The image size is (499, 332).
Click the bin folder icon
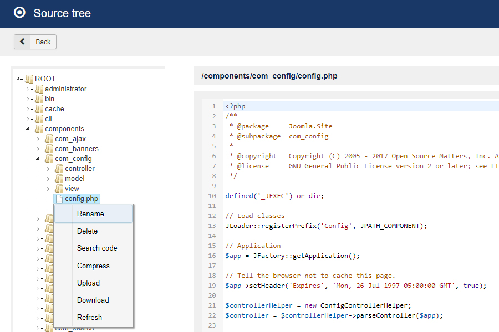pyautogui.click(x=39, y=99)
